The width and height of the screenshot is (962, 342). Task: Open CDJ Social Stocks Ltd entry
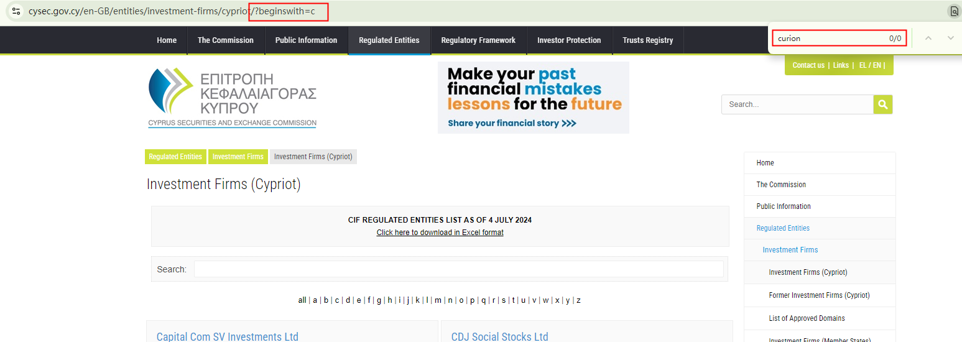(x=500, y=336)
